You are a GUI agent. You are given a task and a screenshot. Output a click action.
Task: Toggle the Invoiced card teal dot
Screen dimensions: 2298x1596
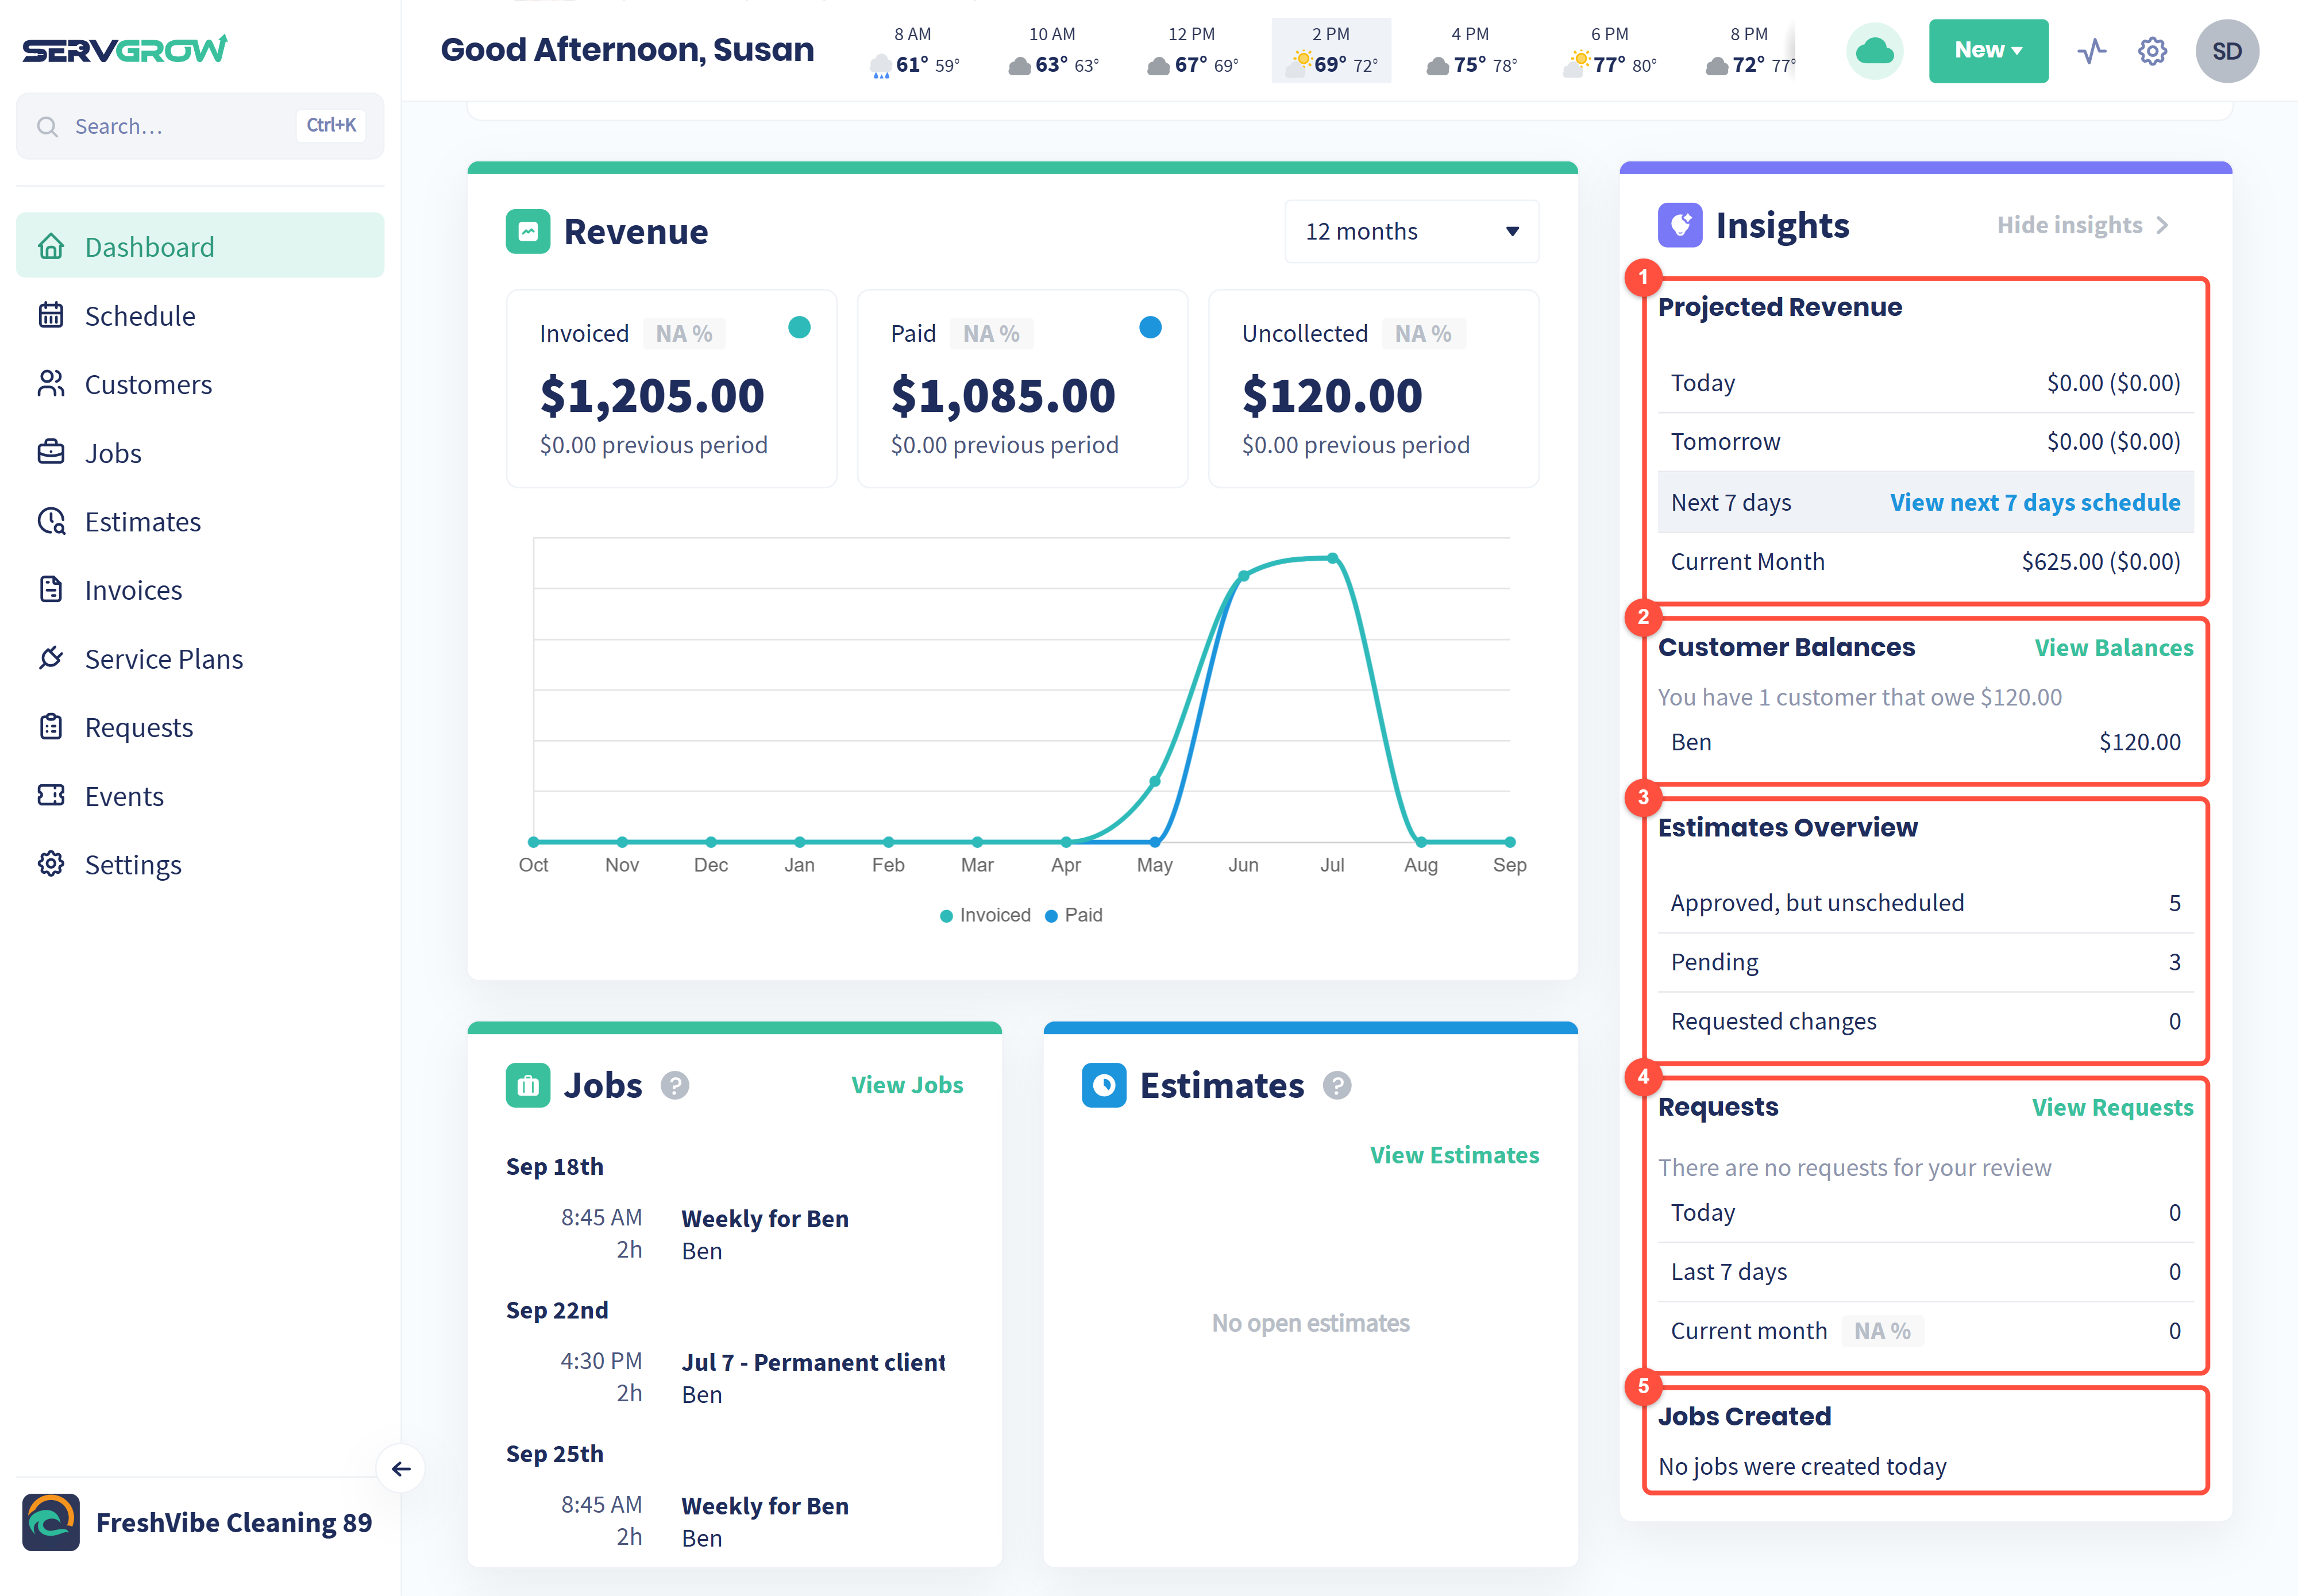[799, 327]
